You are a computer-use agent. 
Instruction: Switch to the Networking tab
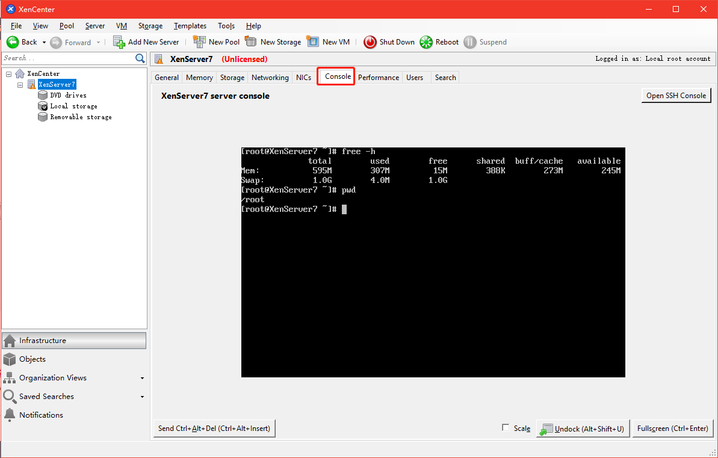pos(270,78)
